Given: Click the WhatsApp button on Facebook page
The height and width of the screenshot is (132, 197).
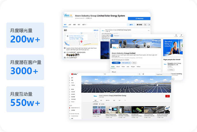Looking at the screenshot, I should (139, 18).
